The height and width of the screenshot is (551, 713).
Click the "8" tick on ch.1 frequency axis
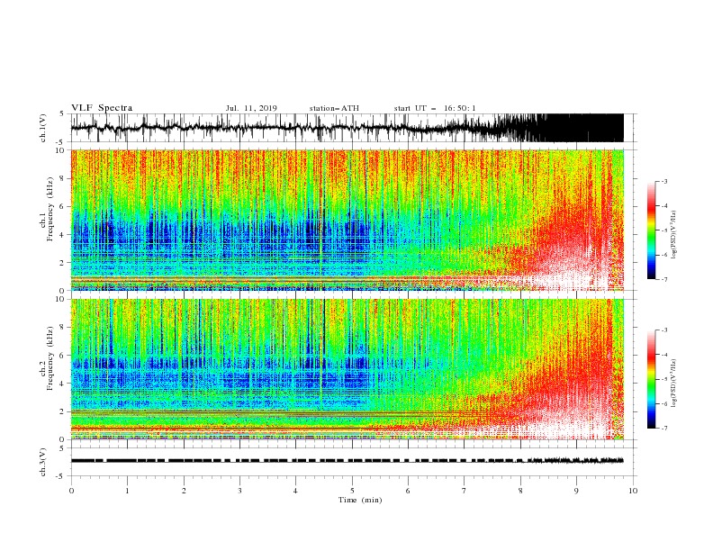point(63,178)
